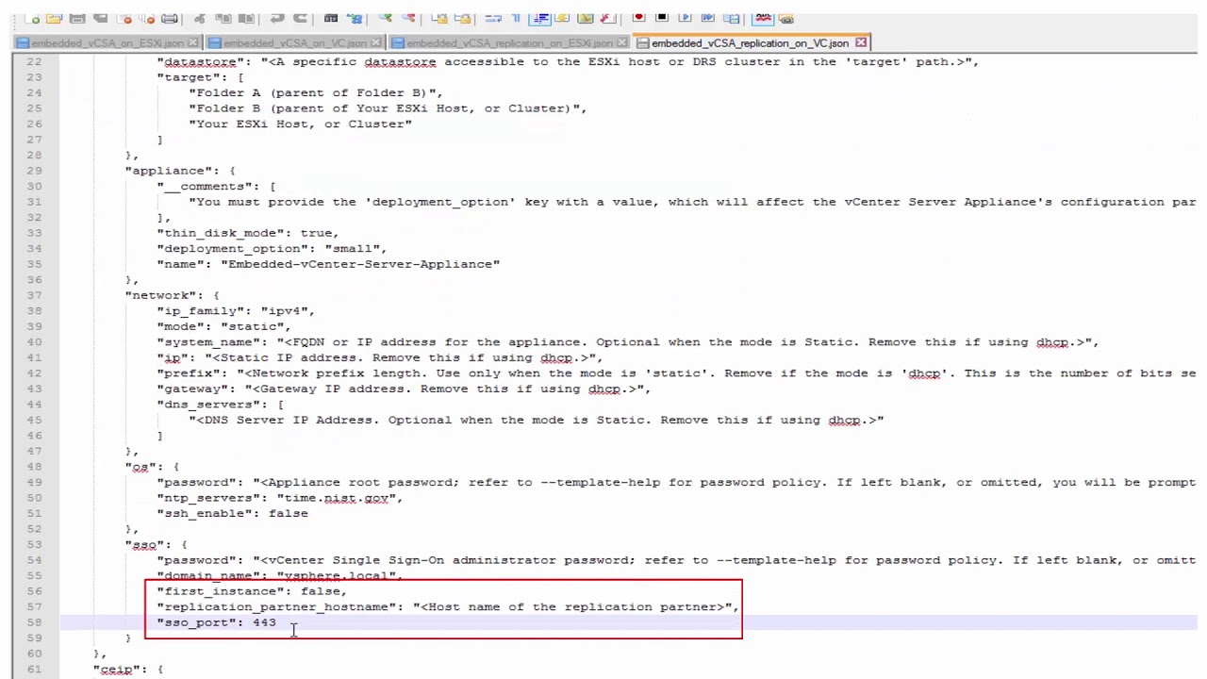1207x679 pixels.
Task: Close the embedded_vCSA_replication_on_ESXi.json tab
Action: 622,43
